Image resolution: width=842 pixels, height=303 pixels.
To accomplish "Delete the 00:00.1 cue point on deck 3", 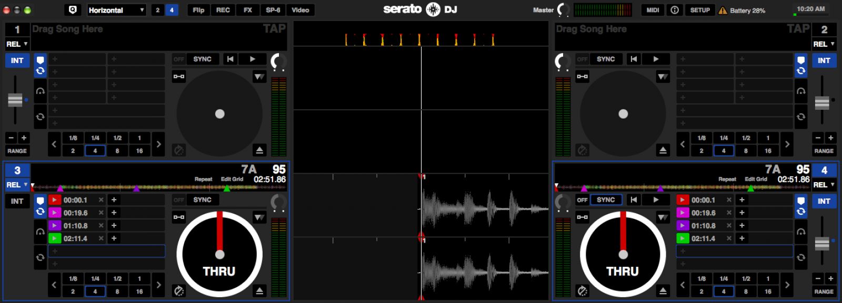I will 101,200.
